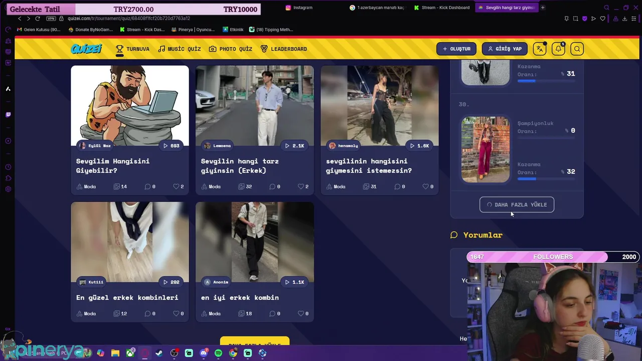Viewport: 642px width, 361px height.
Task: Open File Explorer from the taskbar
Action: click(x=115, y=353)
